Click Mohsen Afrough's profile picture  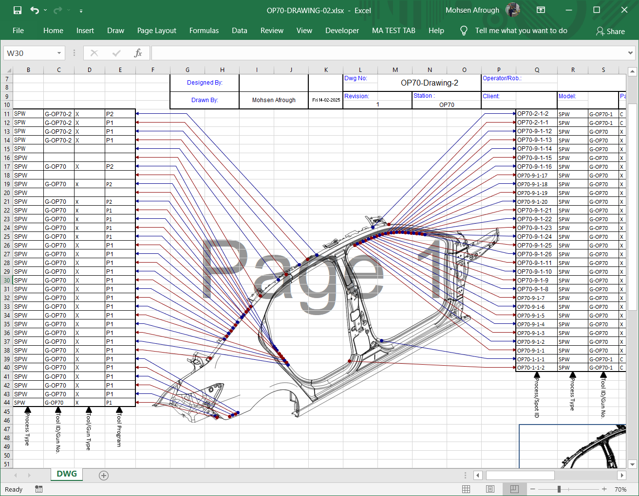(513, 10)
